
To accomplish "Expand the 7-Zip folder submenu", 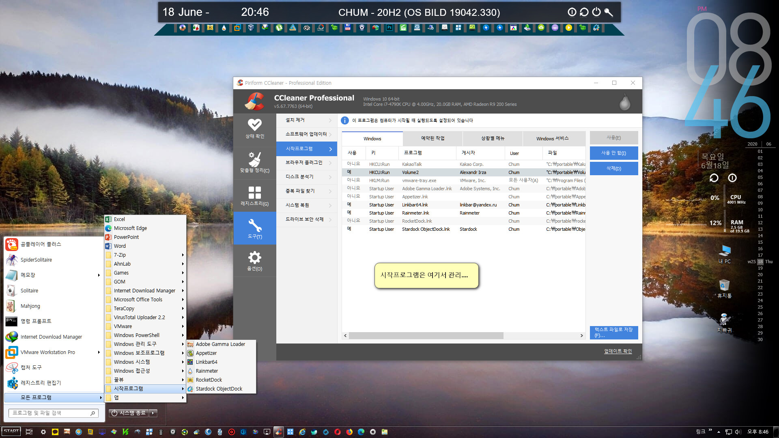I will 145,255.
